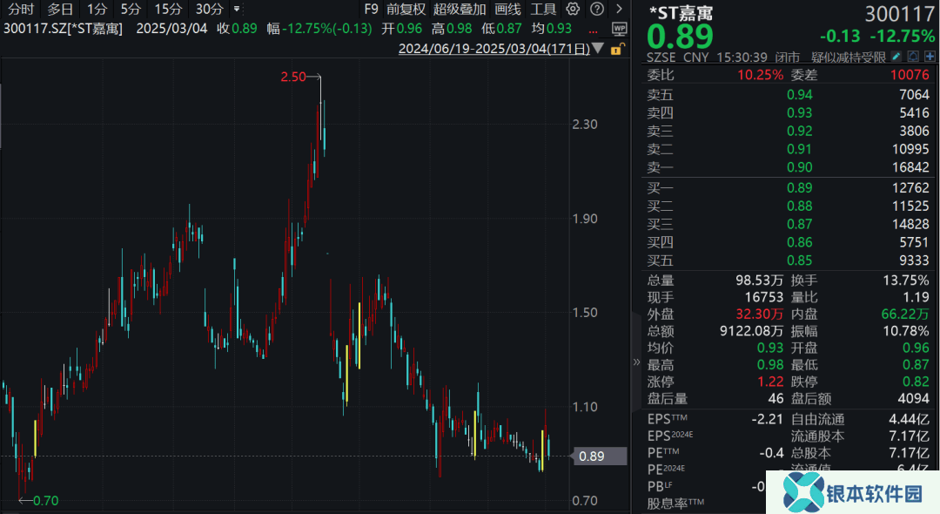Click 总额 value 9122.08万
This screenshot has width=940, height=514.
[751, 331]
